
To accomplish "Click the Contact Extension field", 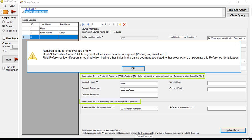I will [139, 96].
